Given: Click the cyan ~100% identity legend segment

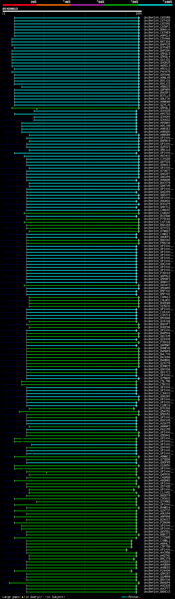Looking at the screenshot, I should tap(155, 5).
